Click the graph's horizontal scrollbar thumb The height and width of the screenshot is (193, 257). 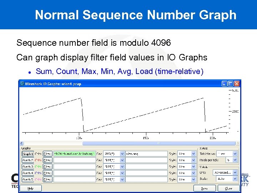point(158,143)
